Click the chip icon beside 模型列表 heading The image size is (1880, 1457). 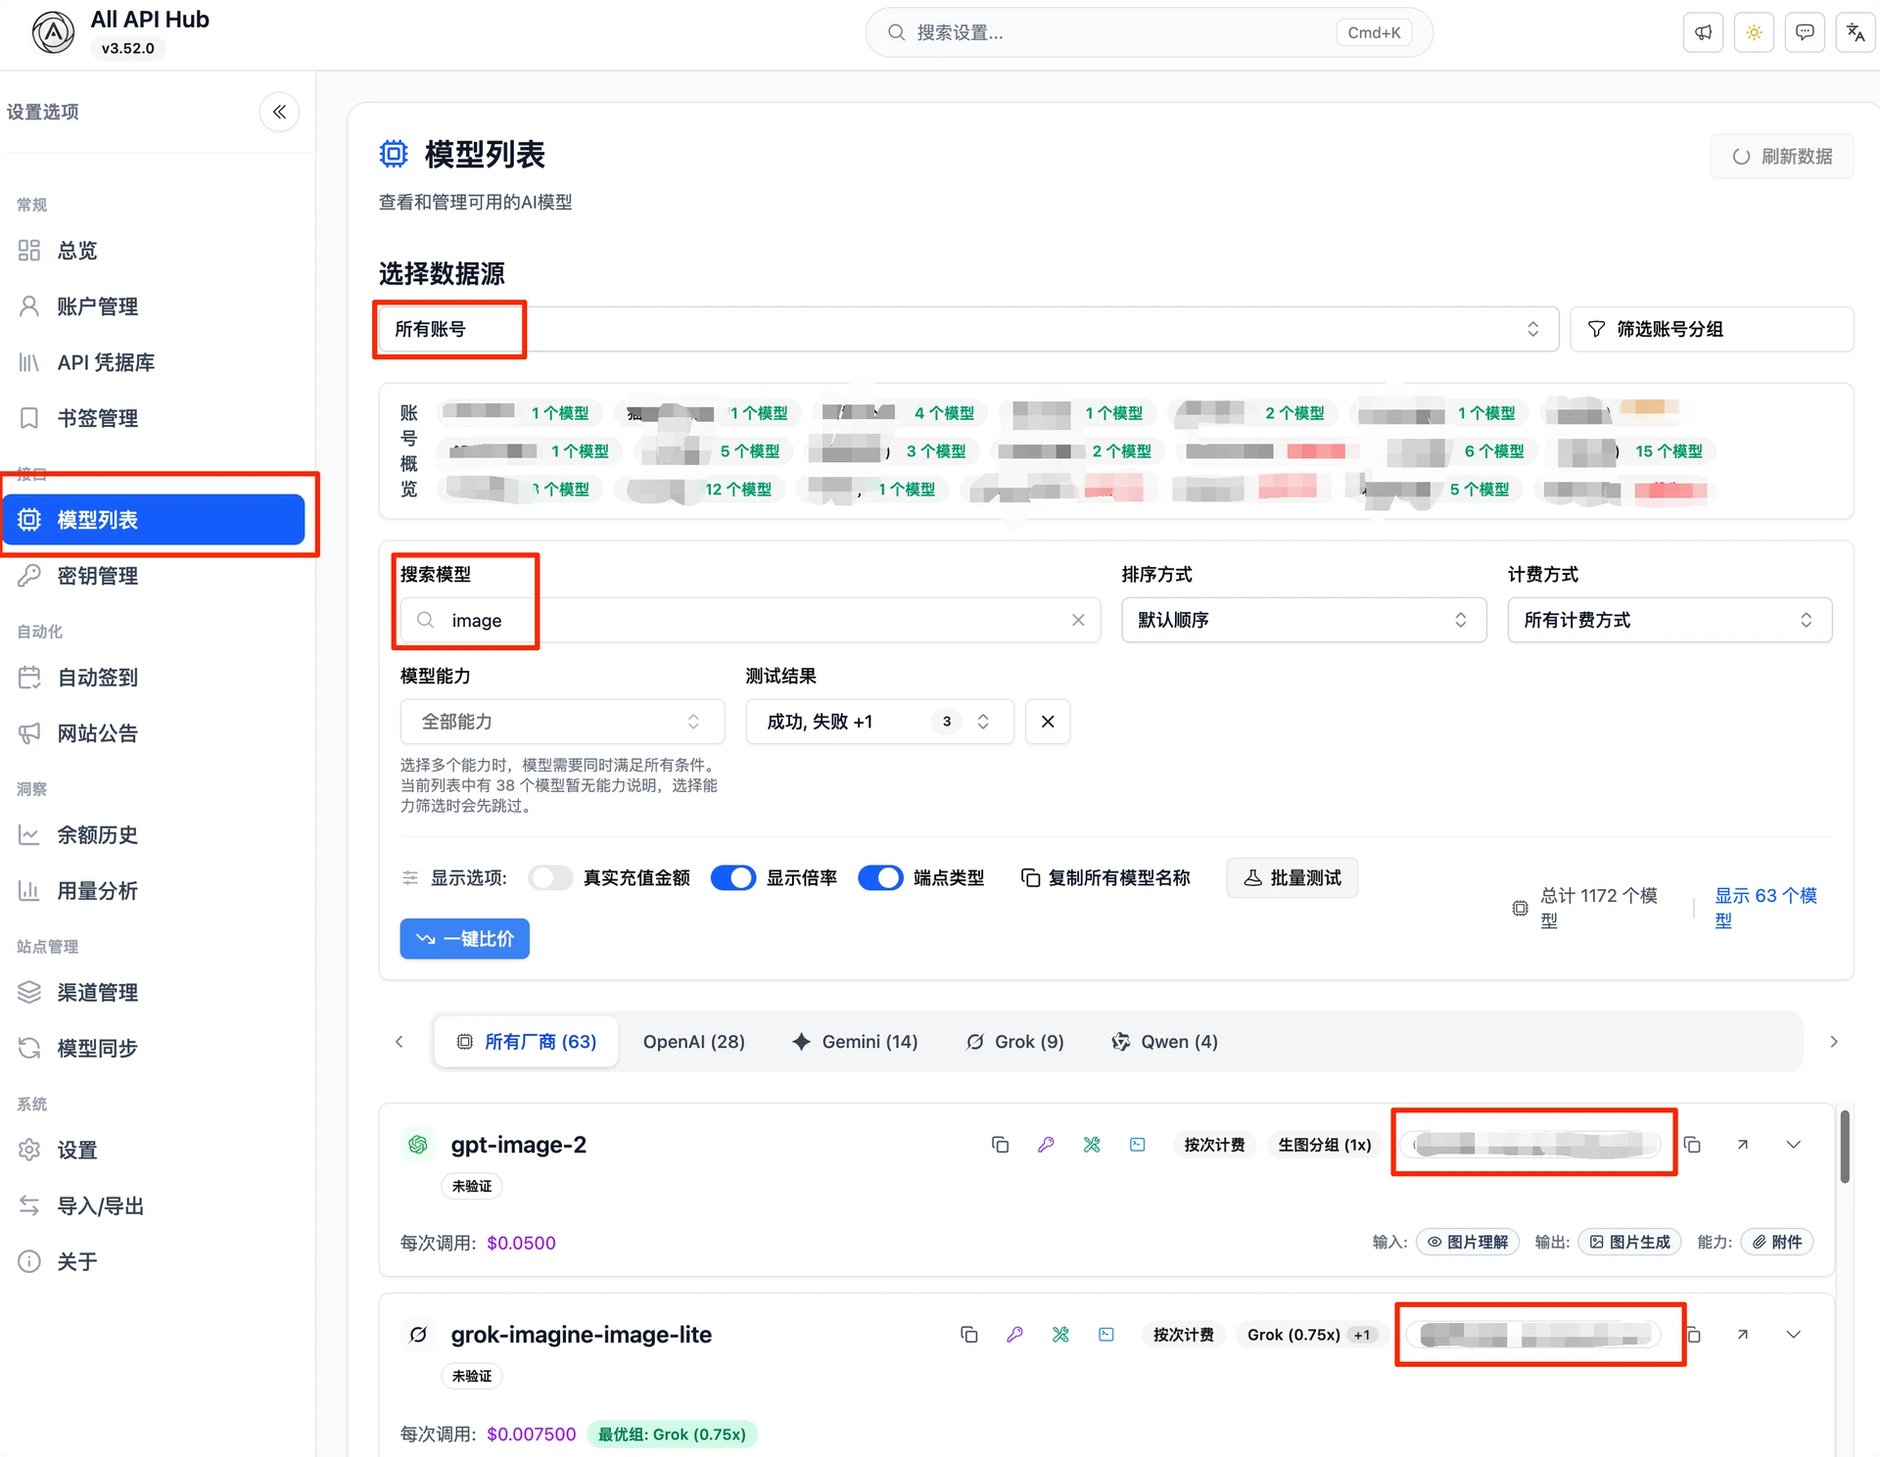[x=394, y=154]
